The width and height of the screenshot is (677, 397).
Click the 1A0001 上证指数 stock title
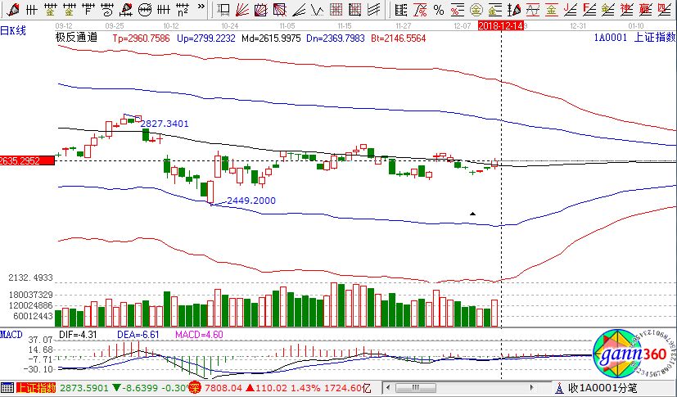[x=636, y=38]
